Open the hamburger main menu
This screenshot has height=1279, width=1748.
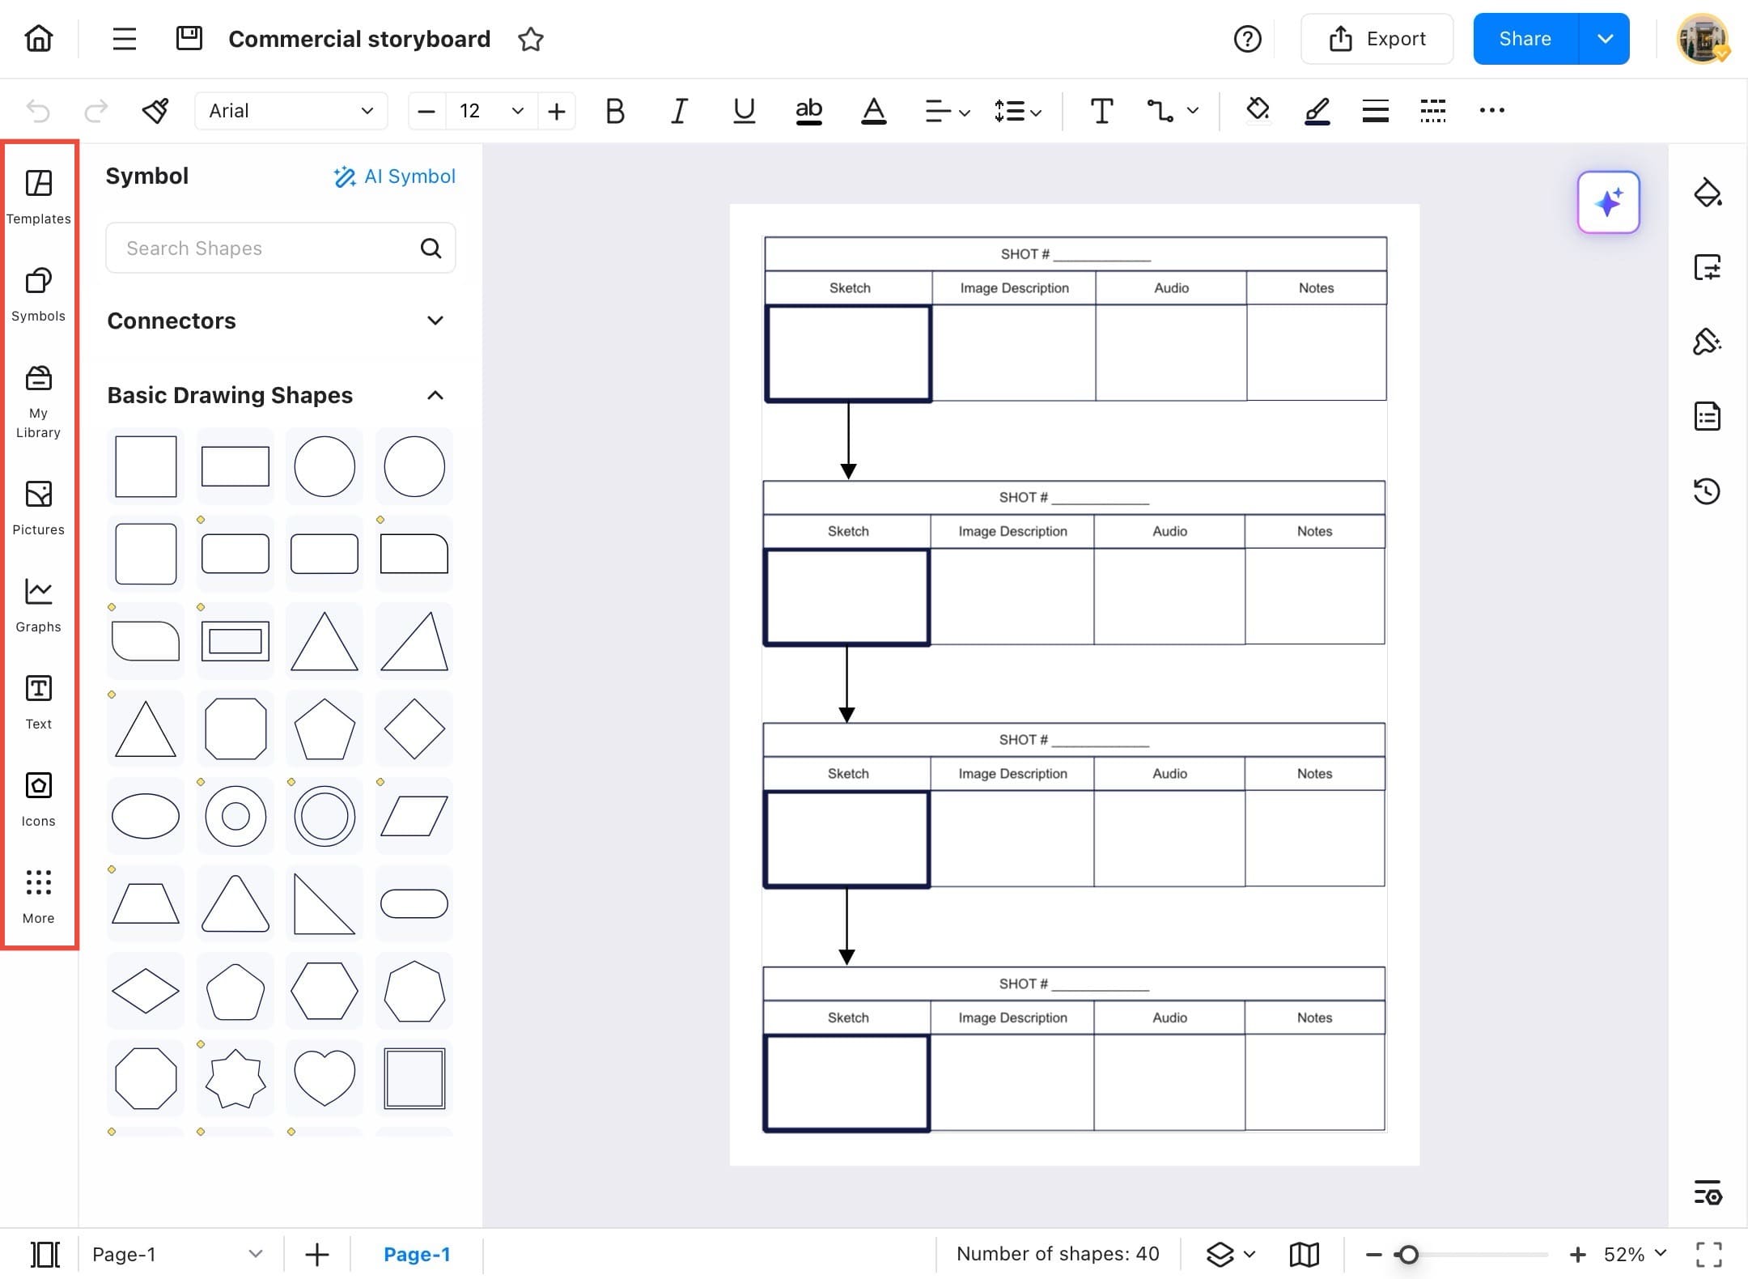pos(124,39)
